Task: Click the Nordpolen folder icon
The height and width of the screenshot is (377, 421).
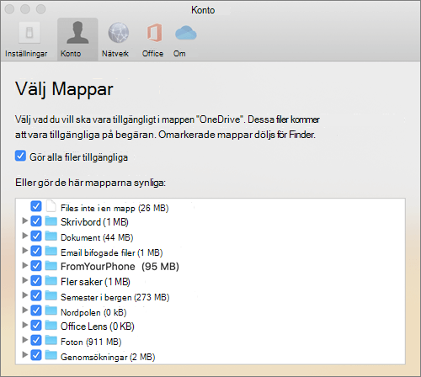Action: [51, 311]
